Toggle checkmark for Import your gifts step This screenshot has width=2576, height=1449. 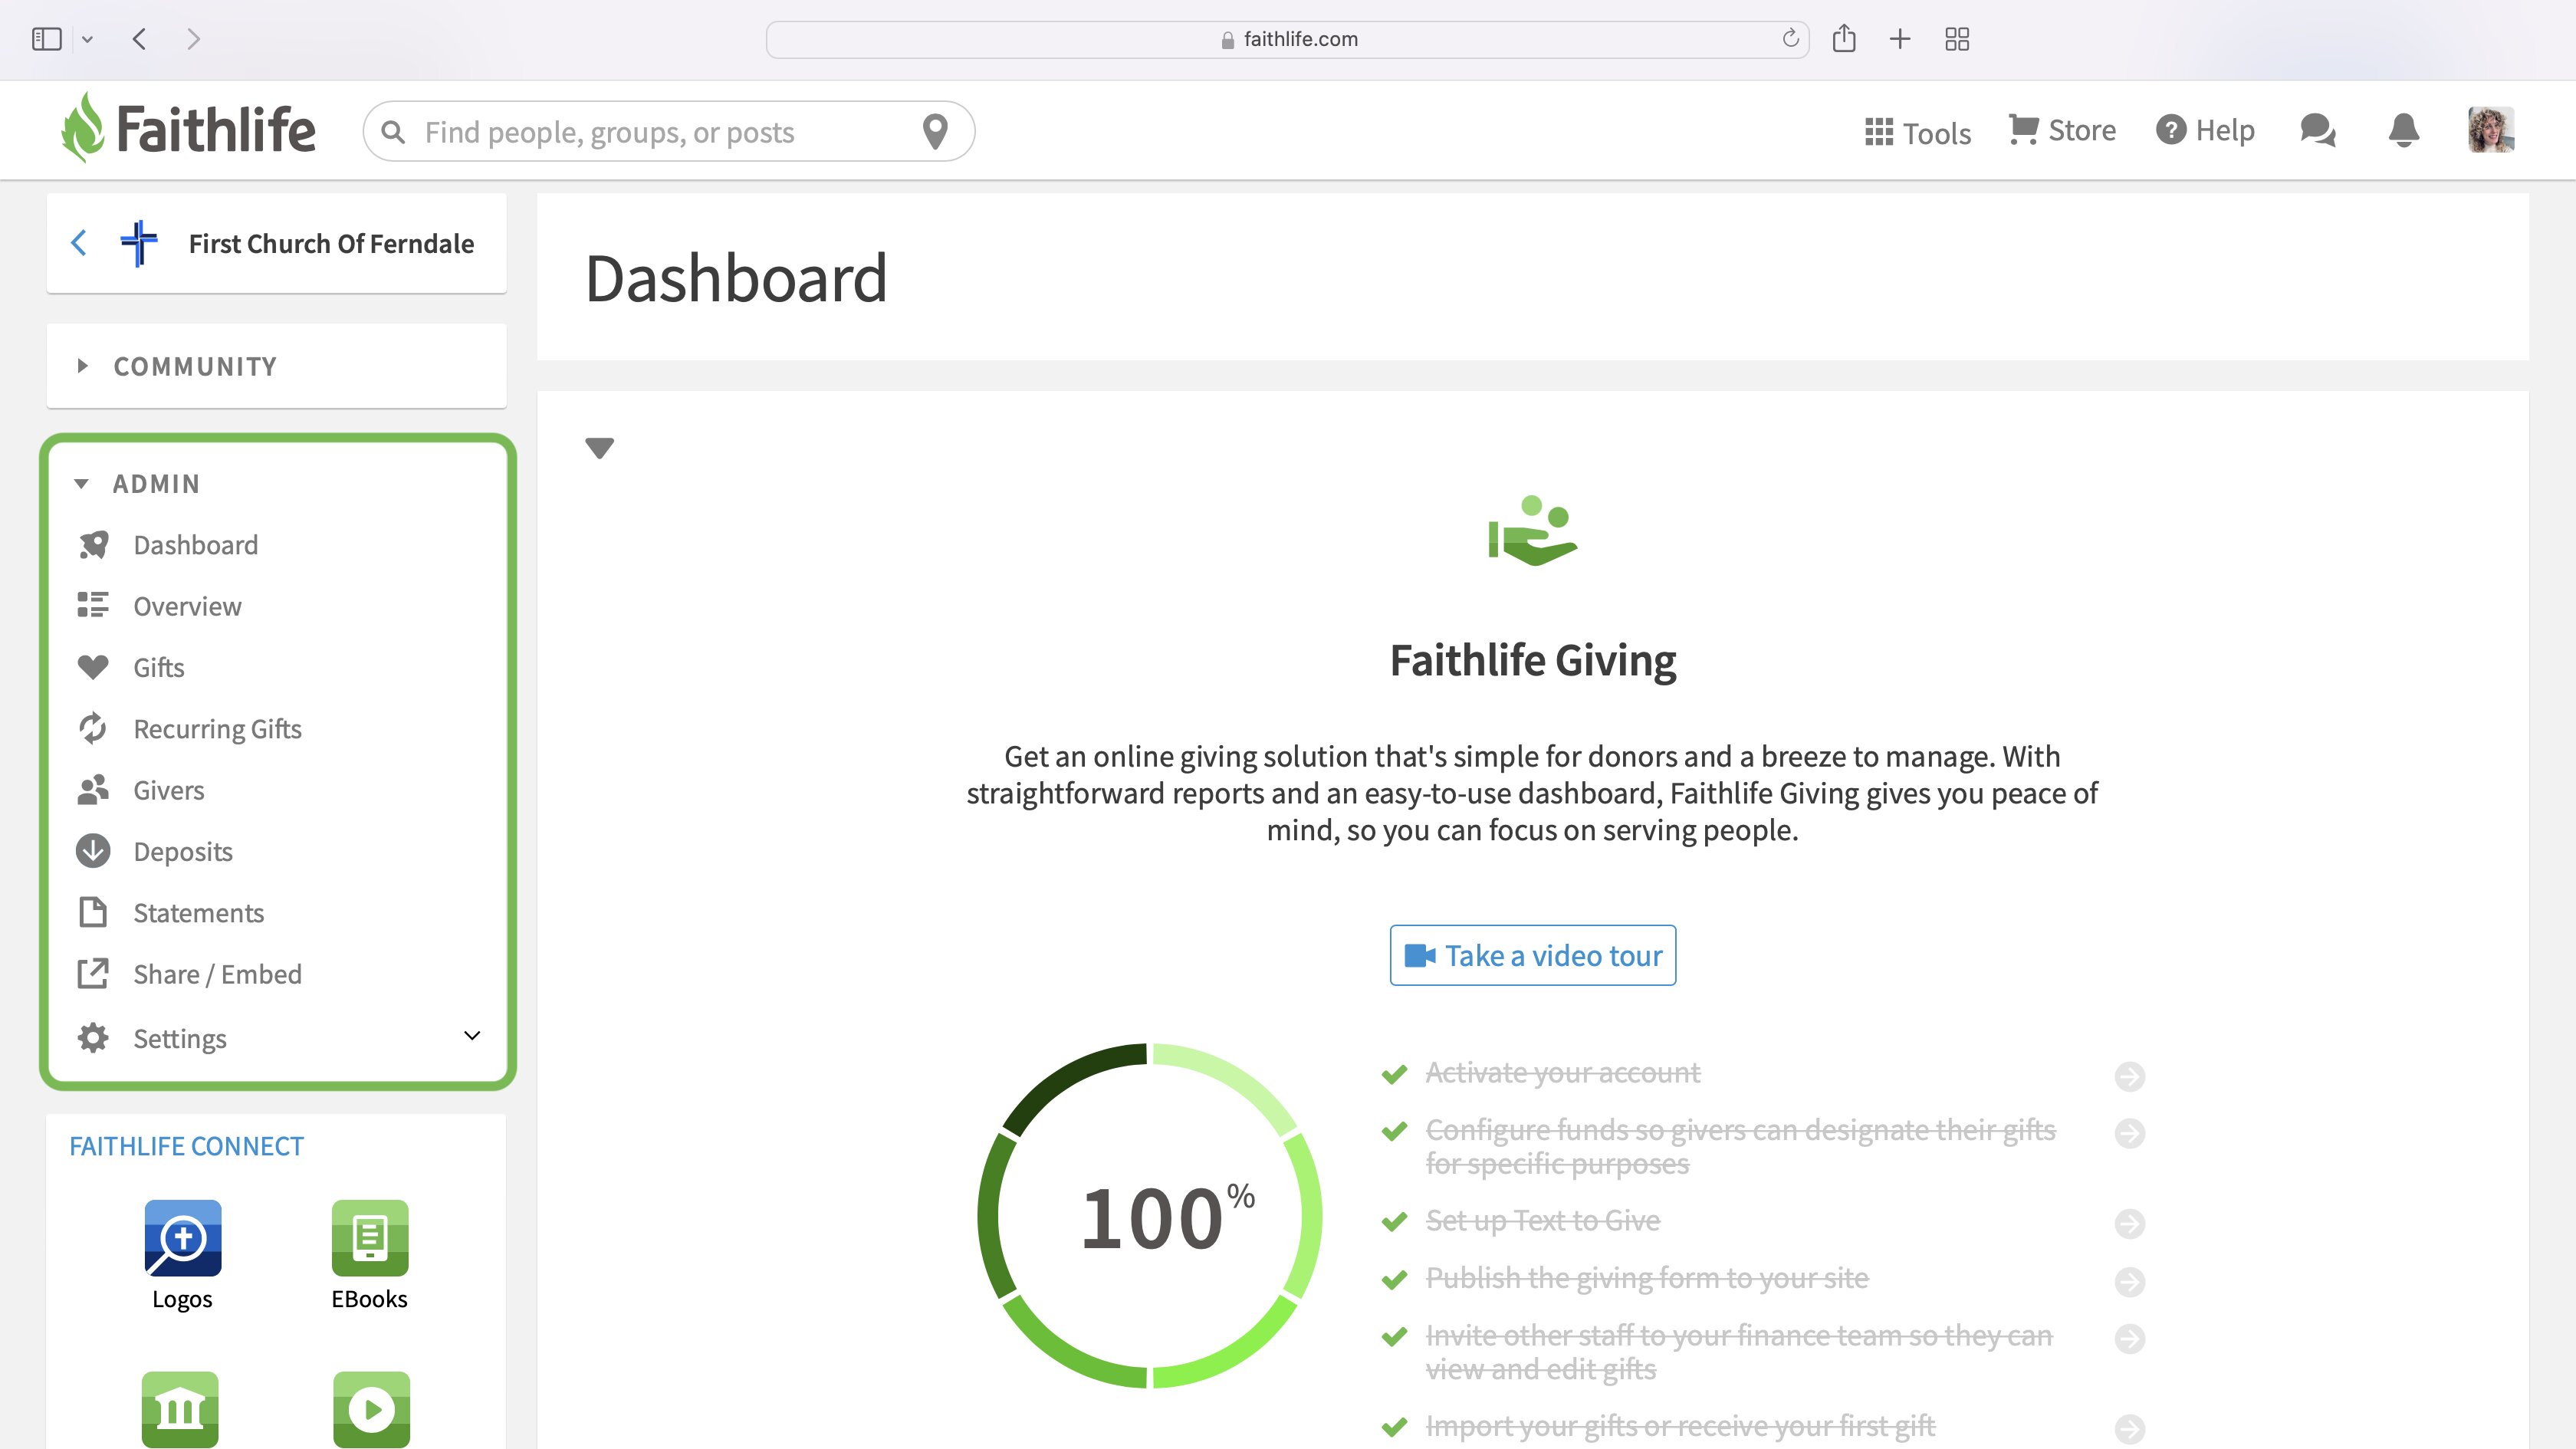point(1394,1427)
